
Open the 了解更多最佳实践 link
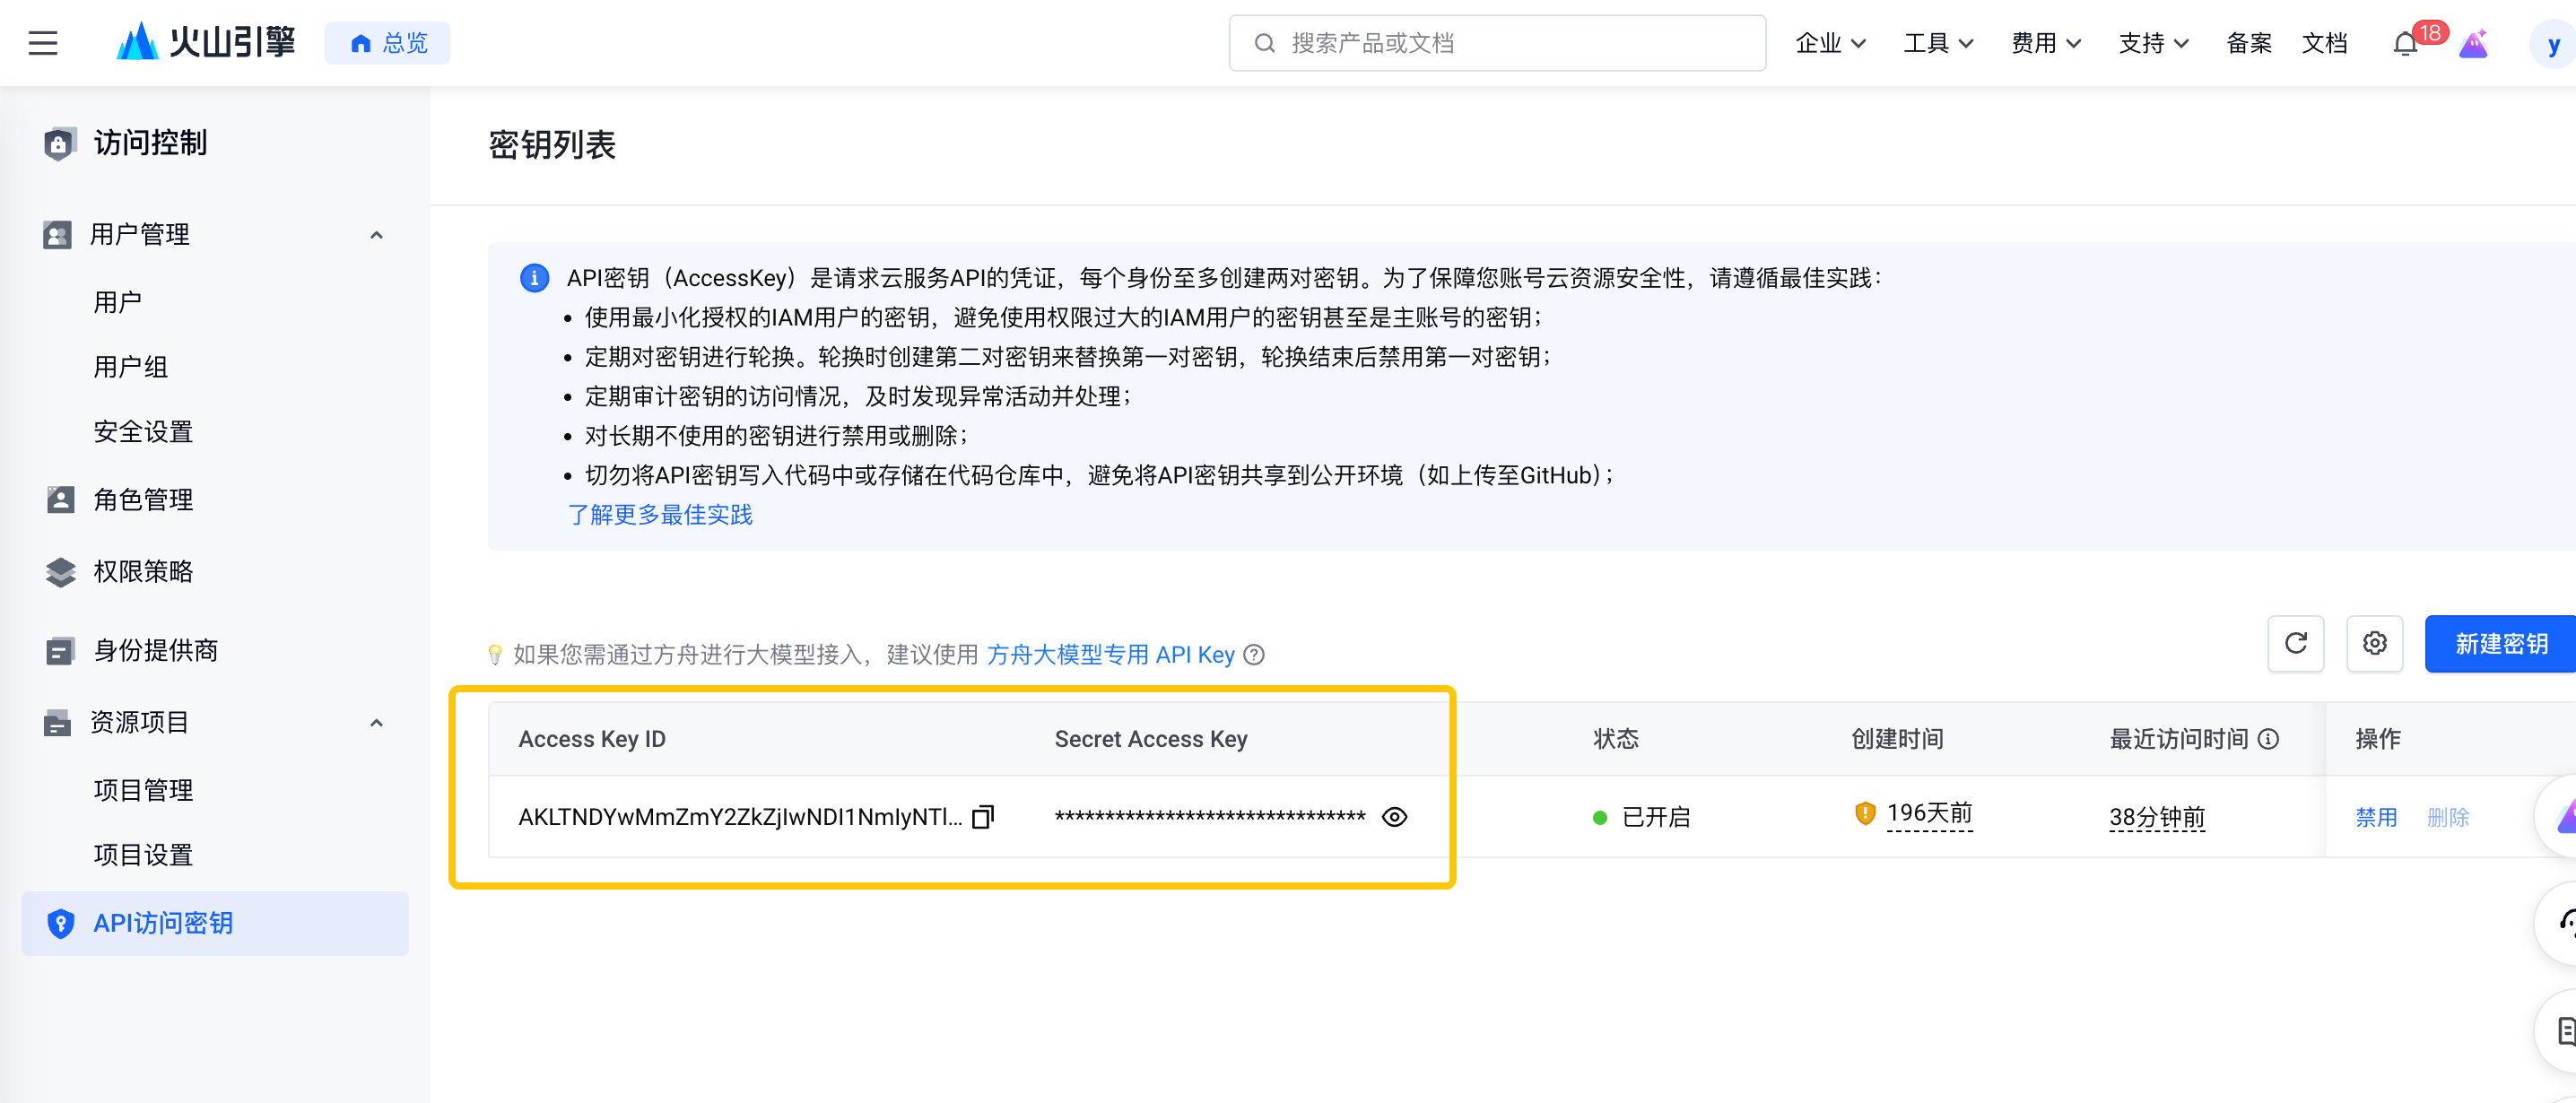(660, 514)
